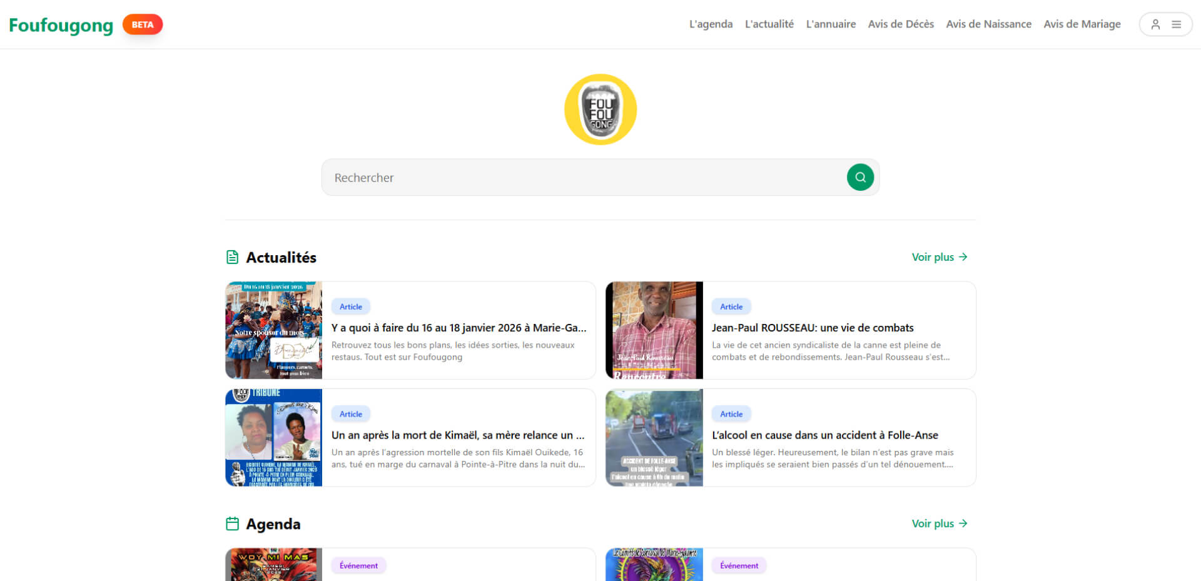Viewport: 1201px width, 581px height.
Task: Click the Foufougong wordmark in the header
Action: pos(61,25)
